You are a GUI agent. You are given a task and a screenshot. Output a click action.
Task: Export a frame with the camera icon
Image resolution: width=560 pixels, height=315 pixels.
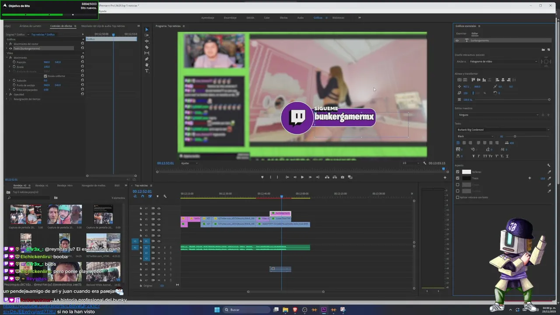[342, 177]
